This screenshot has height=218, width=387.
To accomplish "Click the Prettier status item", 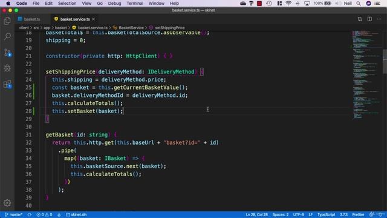I will tap(358, 214).
